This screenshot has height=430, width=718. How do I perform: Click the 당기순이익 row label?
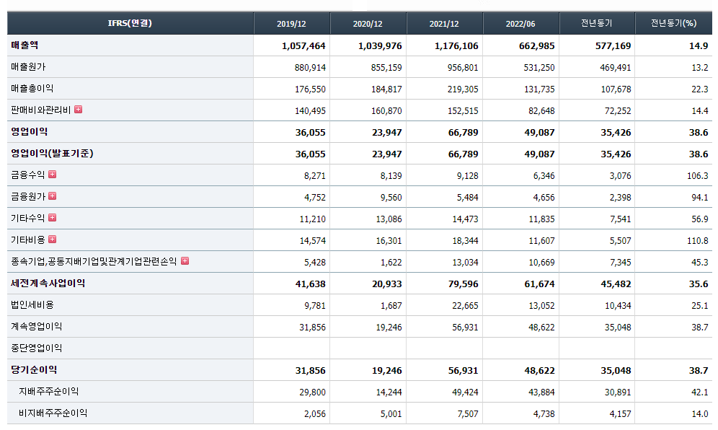[34, 370]
